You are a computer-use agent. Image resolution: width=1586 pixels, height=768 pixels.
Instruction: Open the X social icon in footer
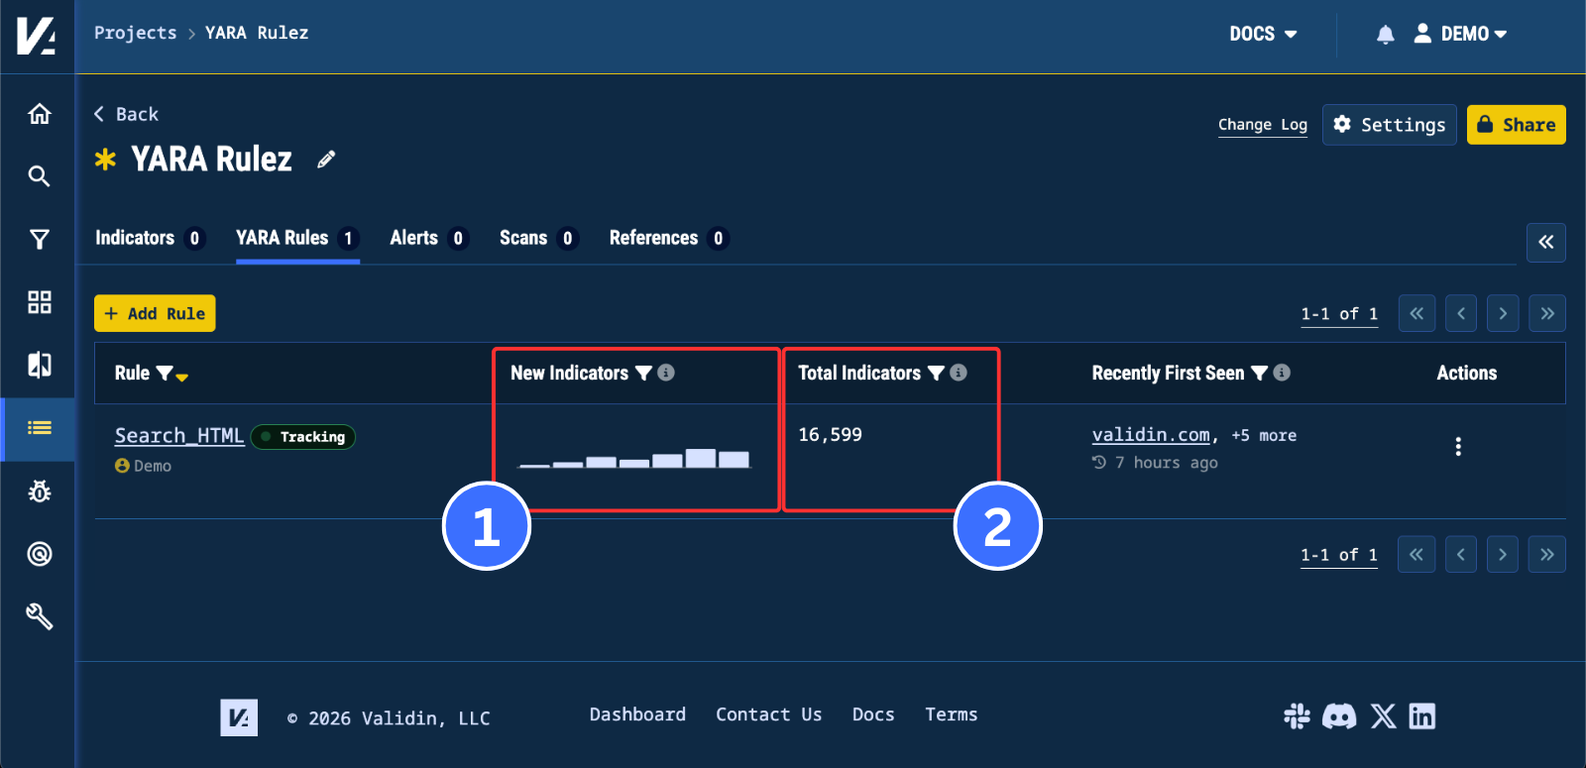click(1383, 715)
